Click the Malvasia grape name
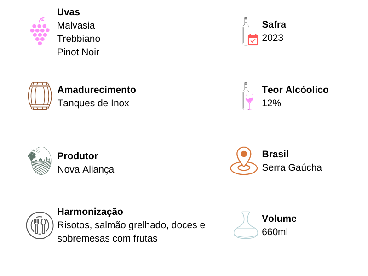Viewport: 368px width, 276px height. point(76,25)
